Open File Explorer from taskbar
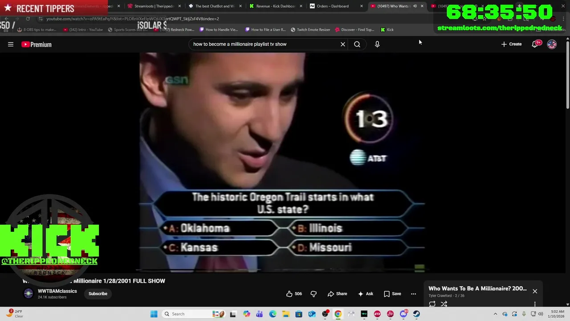This screenshot has height=321, width=570. (285, 314)
